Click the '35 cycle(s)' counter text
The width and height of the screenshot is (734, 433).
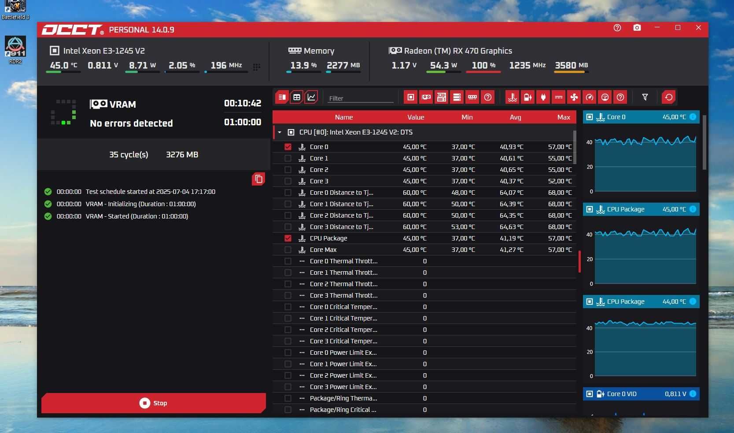click(x=129, y=155)
